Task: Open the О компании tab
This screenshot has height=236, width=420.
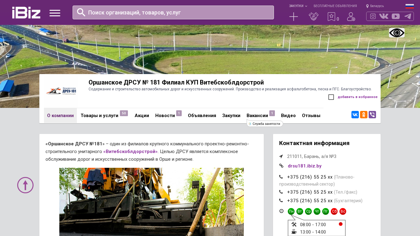Action: pos(60,116)
